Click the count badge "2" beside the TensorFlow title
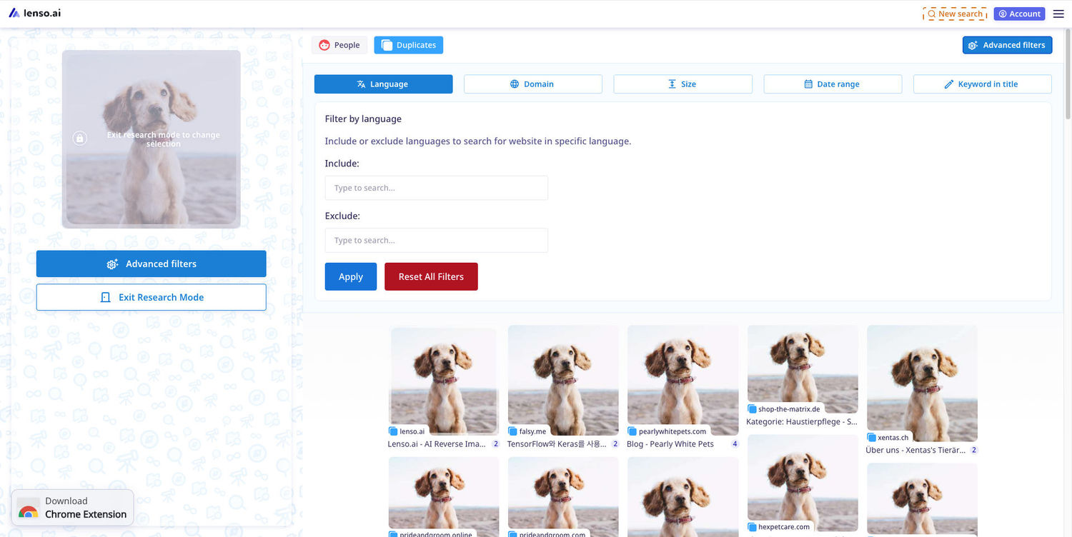Screen dimensions: 1072x537 tap(615, 444)
